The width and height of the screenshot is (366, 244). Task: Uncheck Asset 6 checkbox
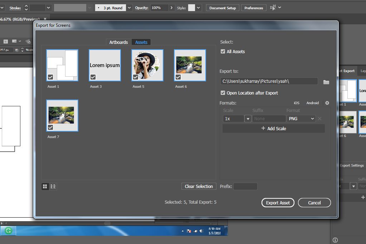point(178,77)
